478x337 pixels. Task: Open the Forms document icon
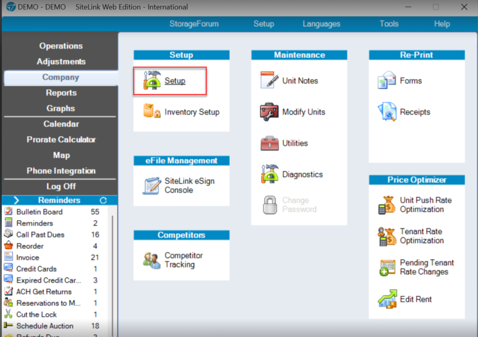387,80
